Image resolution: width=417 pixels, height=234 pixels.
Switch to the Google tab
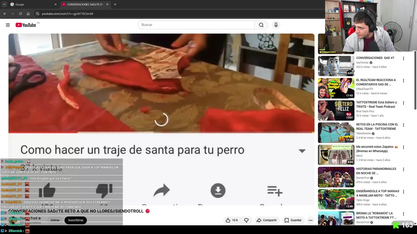[33, 5]
